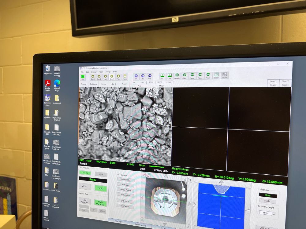Click the live SEM image viewport
Image resolution: width=306 pixels, height=229 pixels.
coord(125,125)
